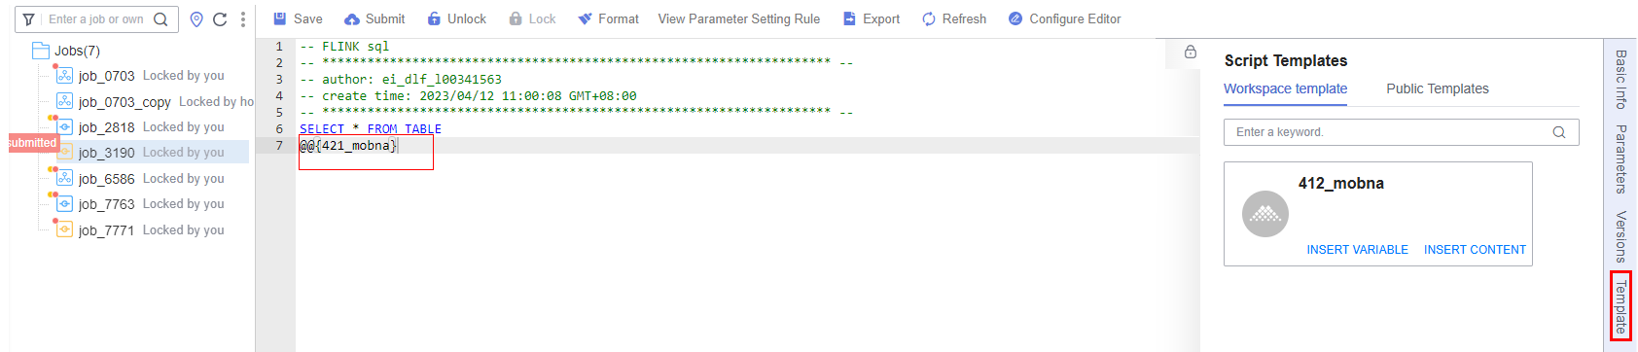
Task: Submit the job script
Action: tap(374, 18)
